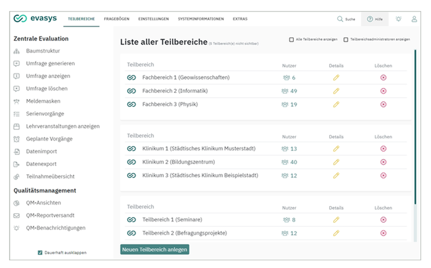Select Teilbereich 2 (Befragungsprojekte) row name
The image size is (431, 268).
pos(184,233)
